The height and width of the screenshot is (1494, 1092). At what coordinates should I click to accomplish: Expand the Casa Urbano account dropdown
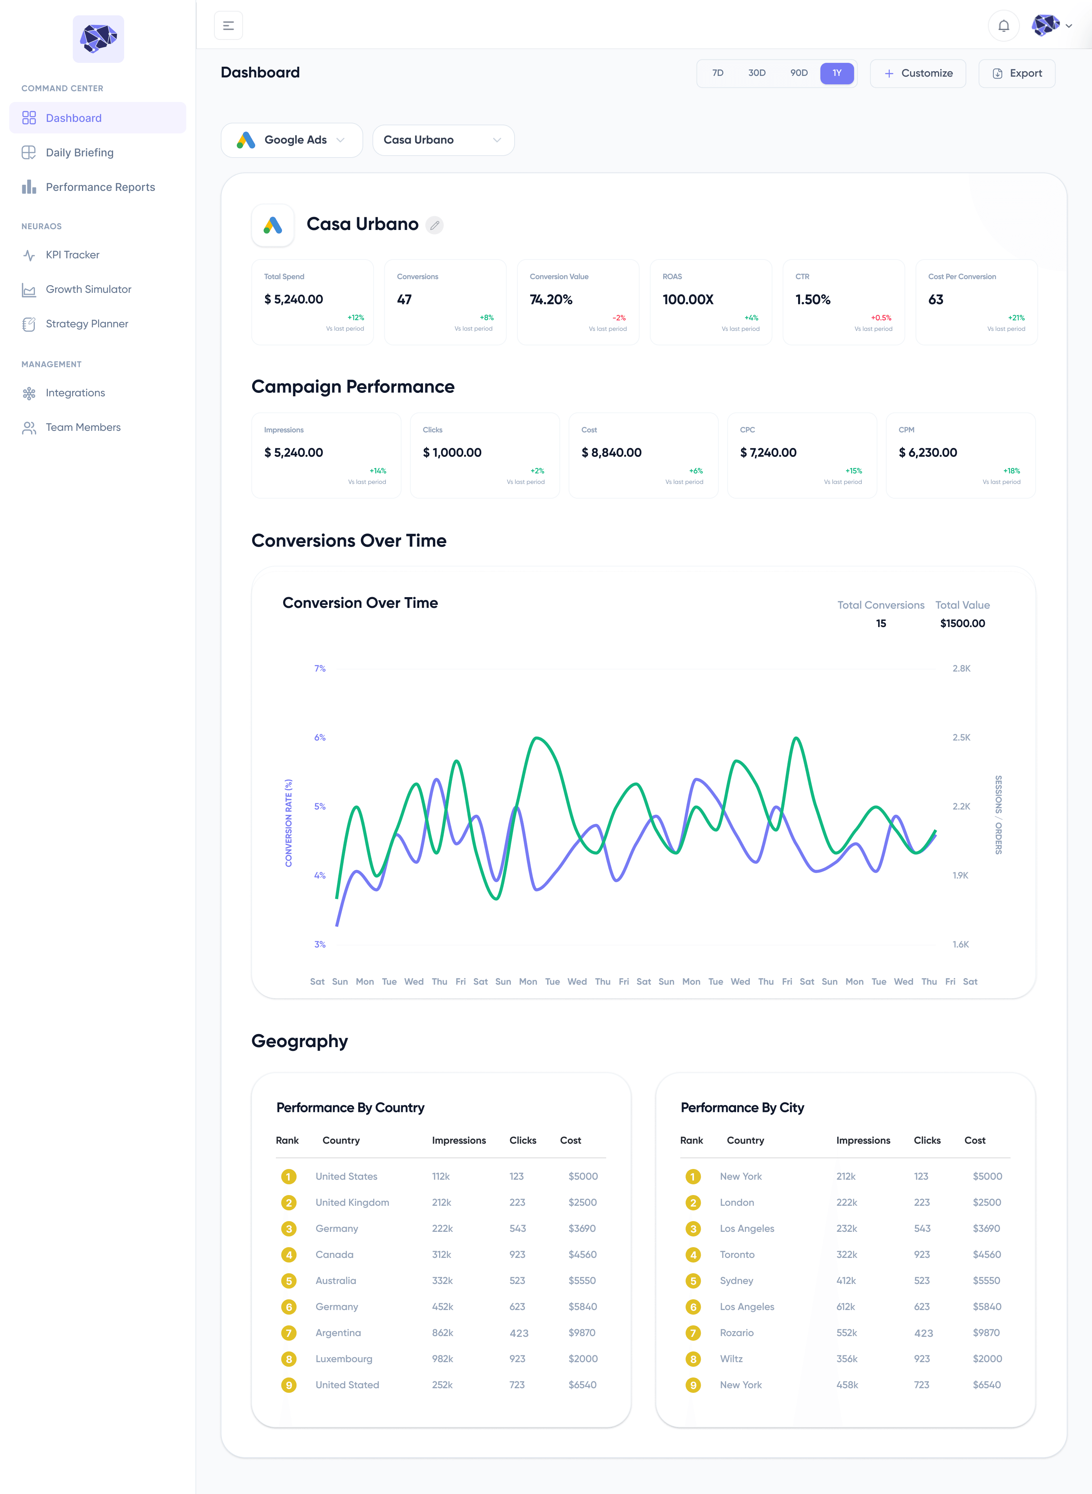[x=443, y=140]
